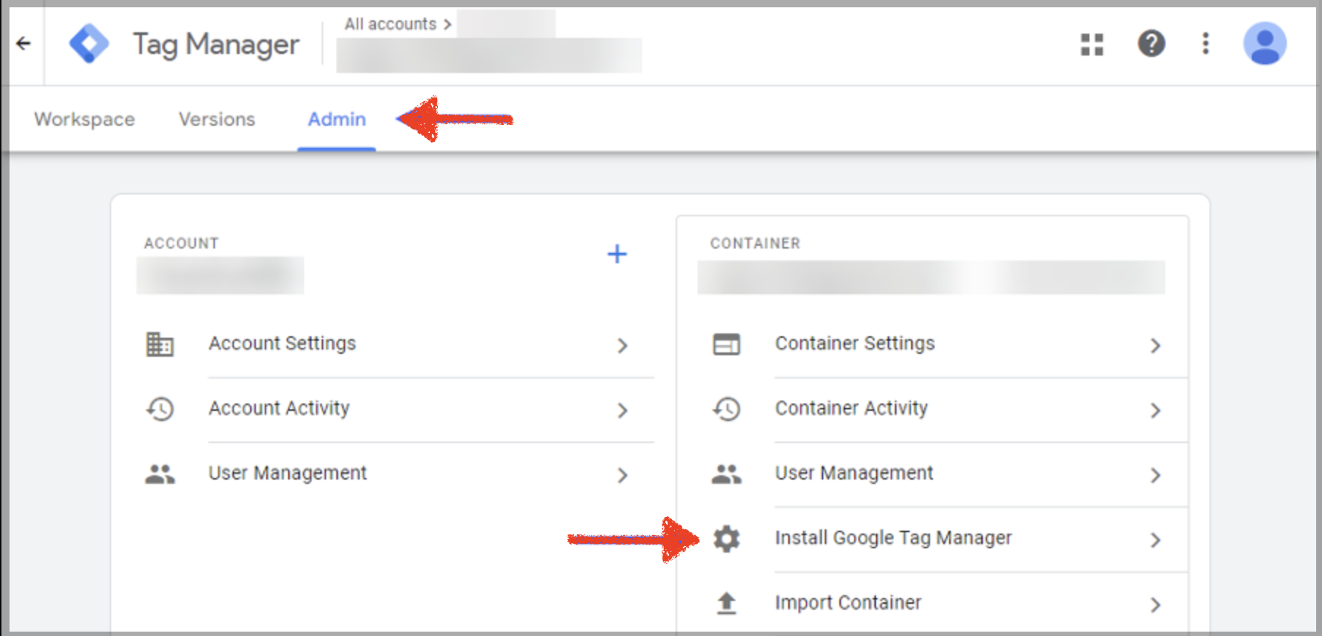Expand the Container Settings chevron
Viewport: 1322px width, 636px height.
(1155, 345)
